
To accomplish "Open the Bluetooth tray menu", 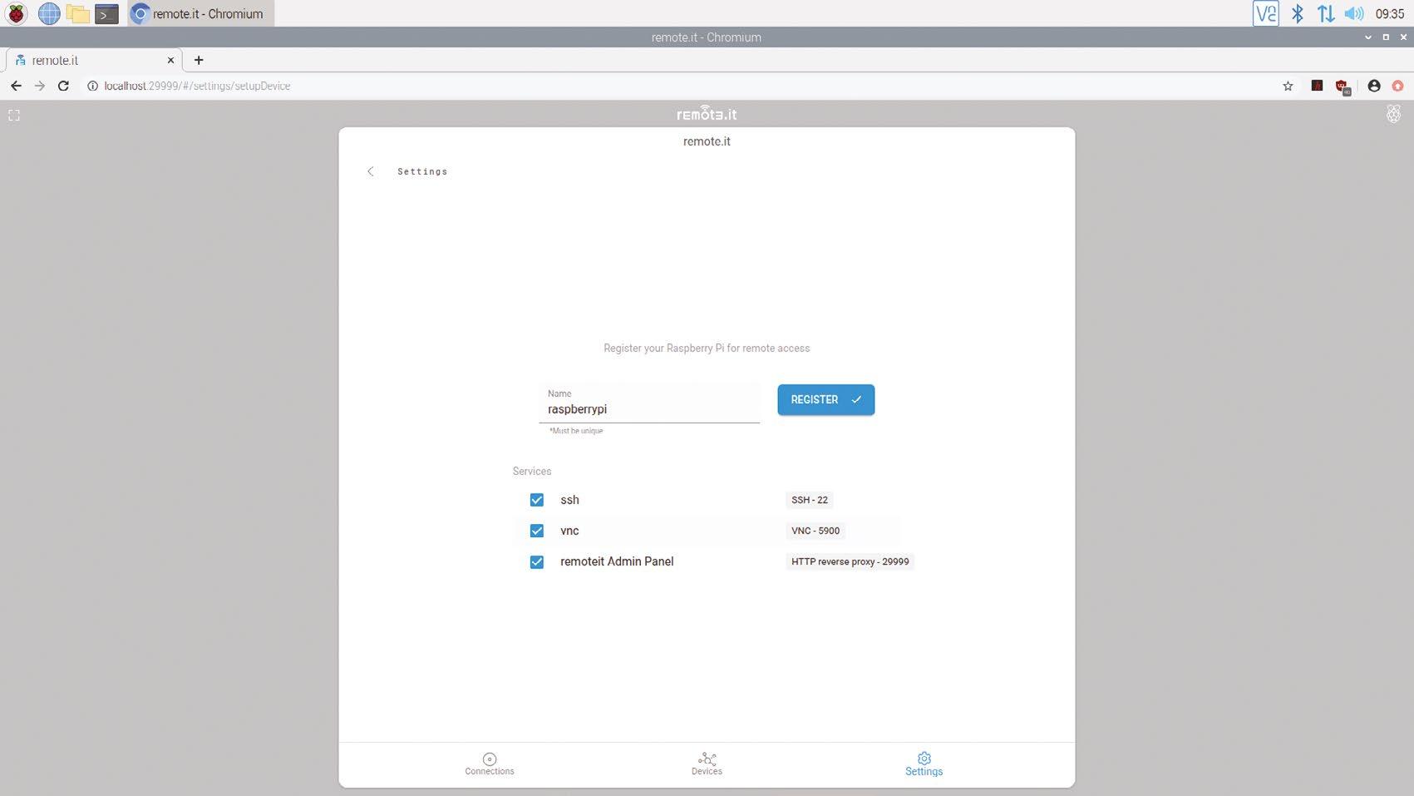I will [x=1297, y=13].
